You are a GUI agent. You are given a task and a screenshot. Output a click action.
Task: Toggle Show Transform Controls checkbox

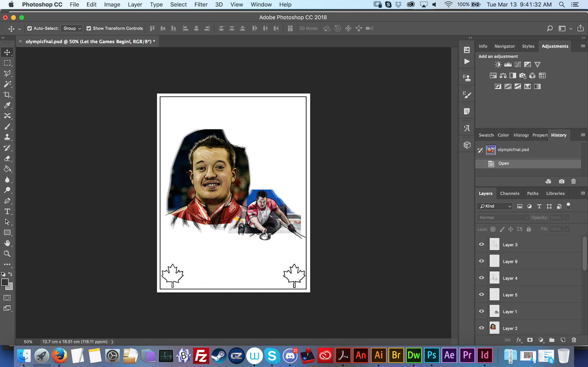tap(89, 28)
